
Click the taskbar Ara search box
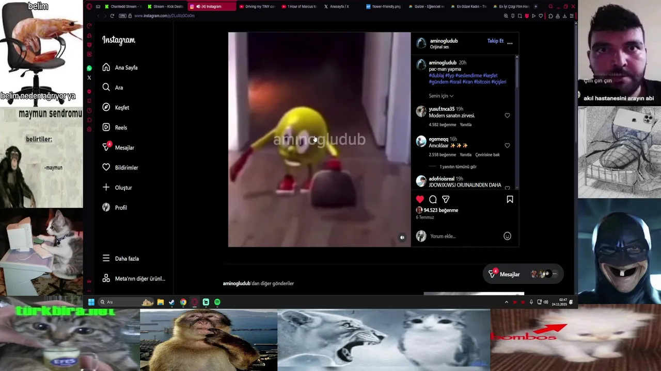click(x=126, y=302)
